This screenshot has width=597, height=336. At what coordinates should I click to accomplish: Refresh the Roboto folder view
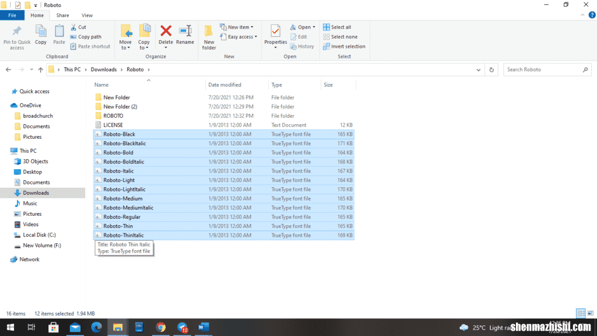491,70
